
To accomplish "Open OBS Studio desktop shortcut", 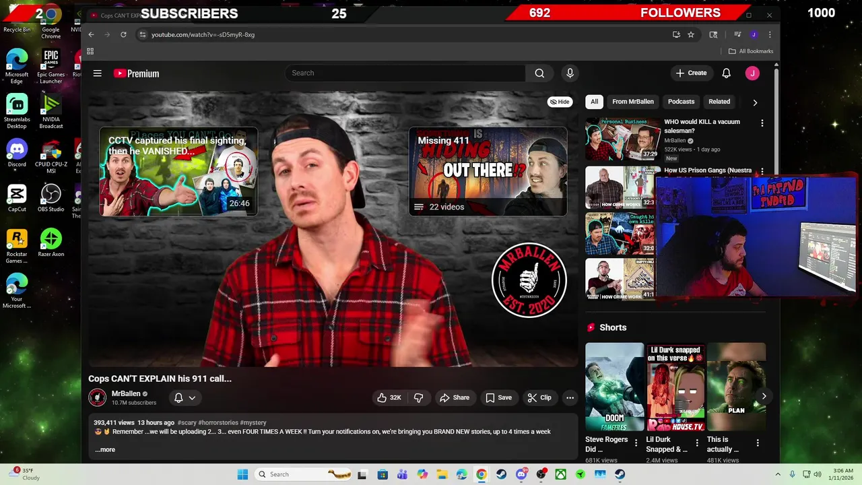I will click(x=51, y=198).
